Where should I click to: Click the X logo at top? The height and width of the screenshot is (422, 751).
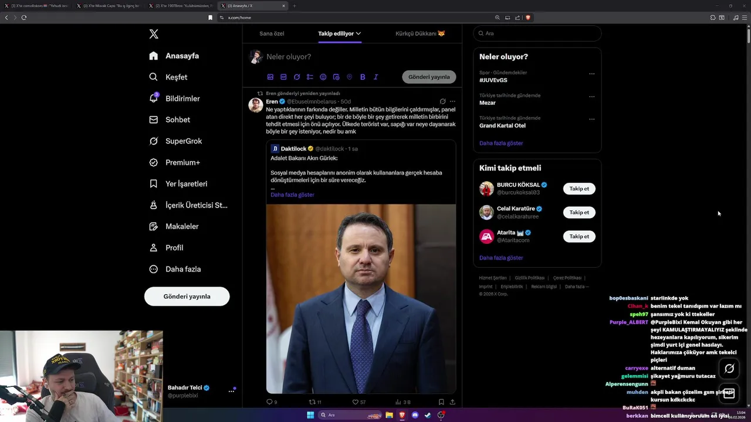coord(154,34)
